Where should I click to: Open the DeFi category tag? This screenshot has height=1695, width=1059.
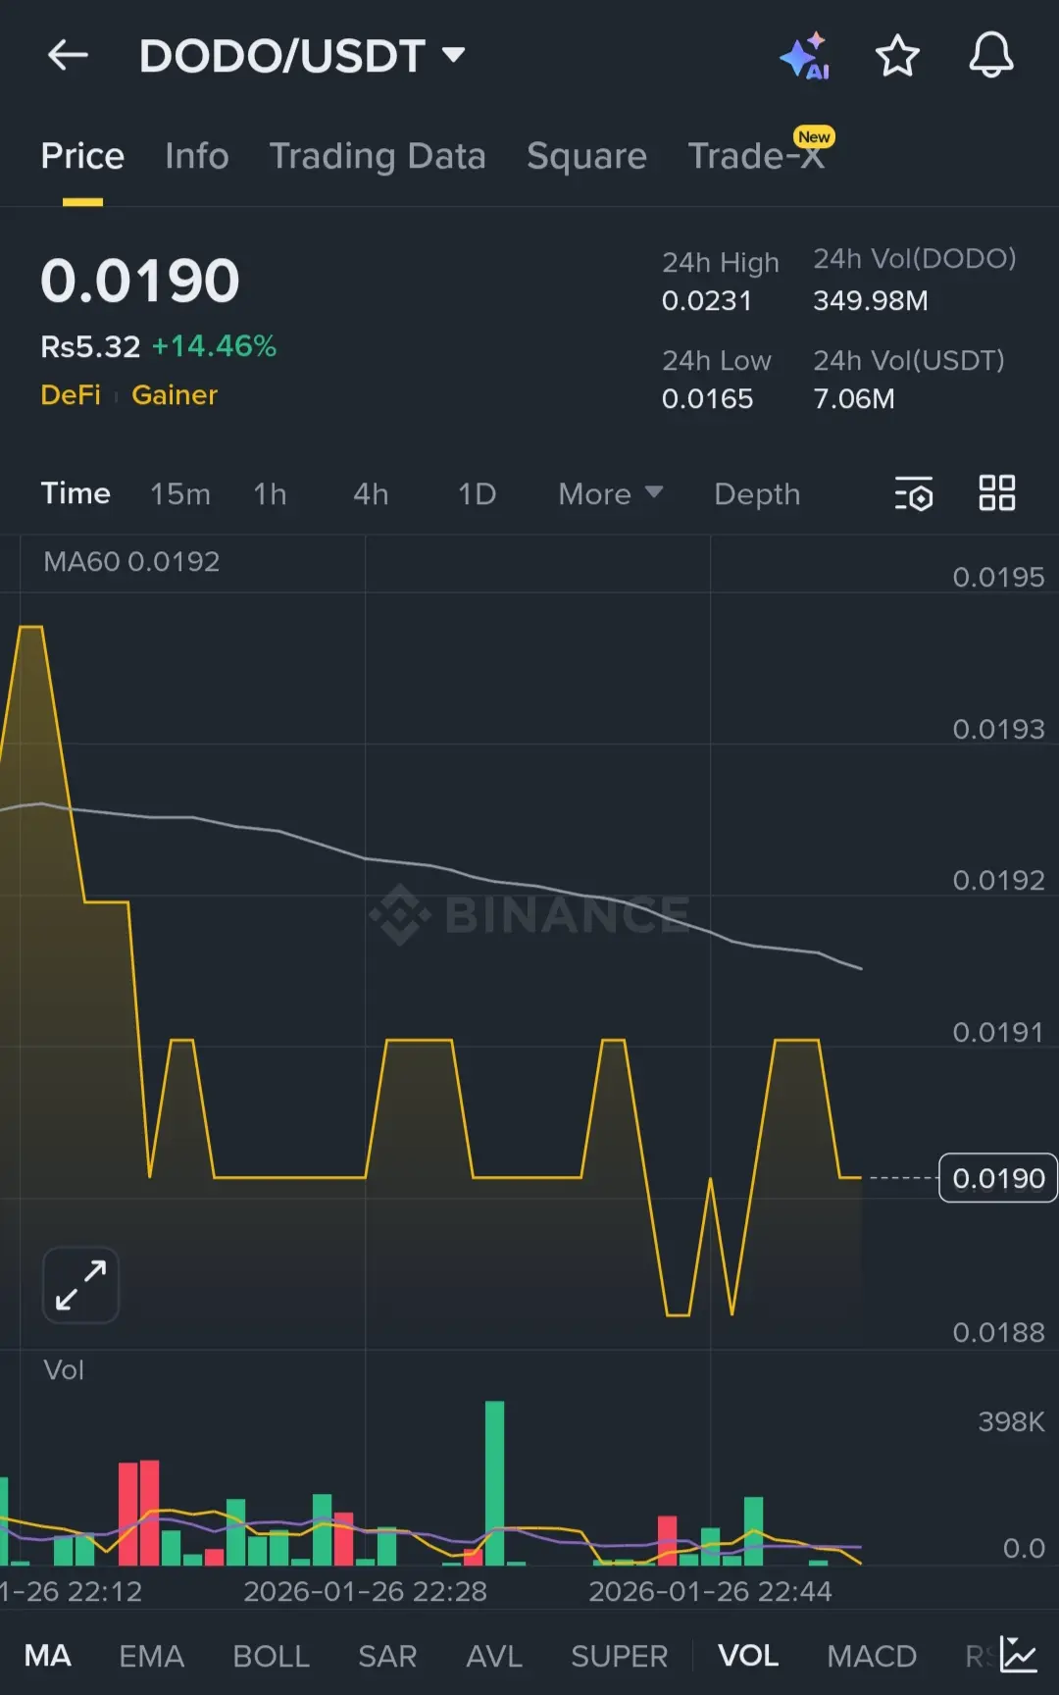71,394
